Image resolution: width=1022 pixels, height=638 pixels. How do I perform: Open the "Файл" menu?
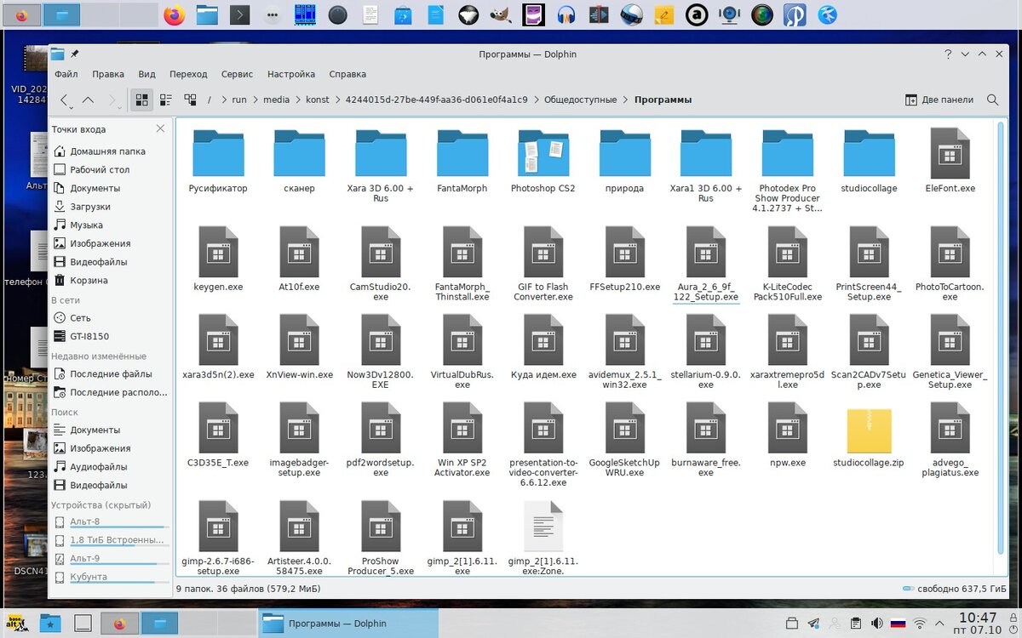tap(66, 74)
